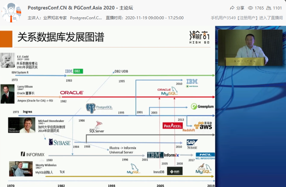Click the Ampex (Oracle for CIA) -> RSI text
The height and width of the screenshot is (187, 286).
(35, 101)
